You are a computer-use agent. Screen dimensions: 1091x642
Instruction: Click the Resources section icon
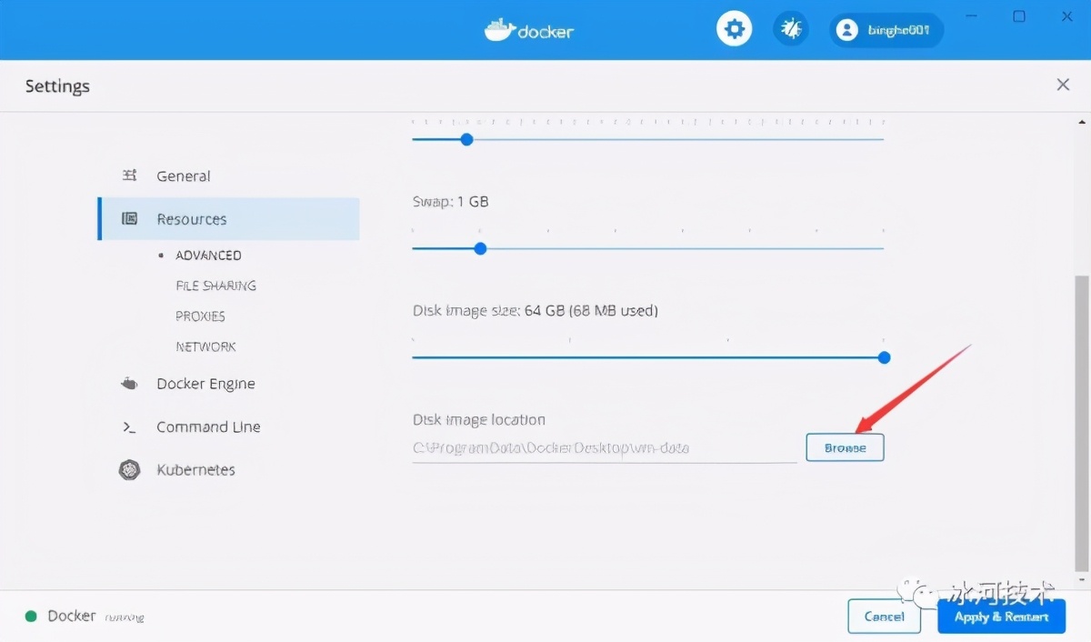(x=129, y=218)
